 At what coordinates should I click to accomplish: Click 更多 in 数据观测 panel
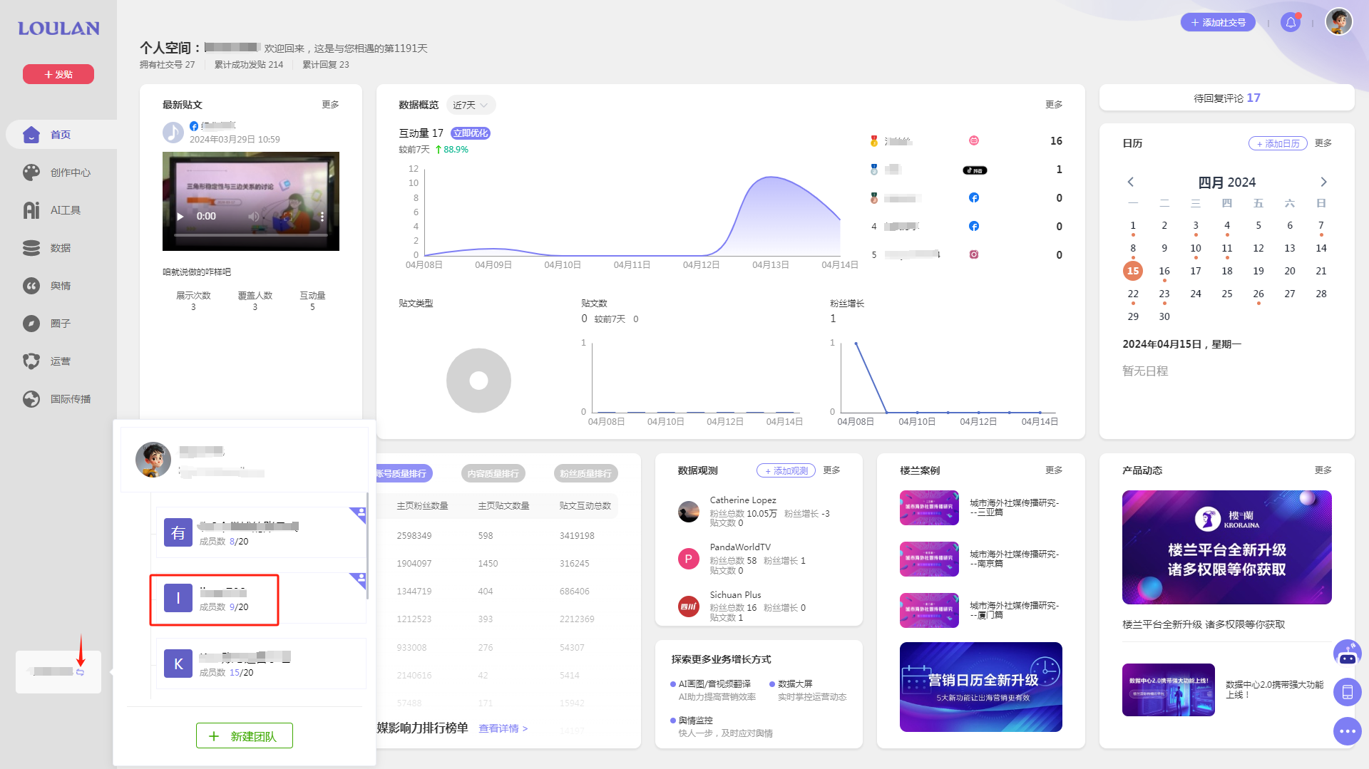[831, 470]
